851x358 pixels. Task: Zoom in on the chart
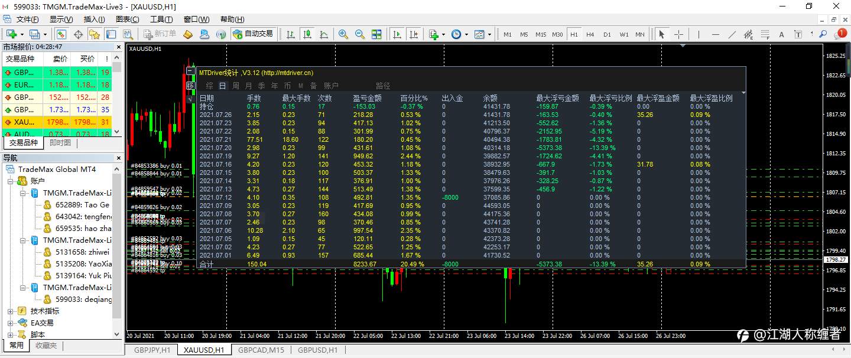[343, 34]
